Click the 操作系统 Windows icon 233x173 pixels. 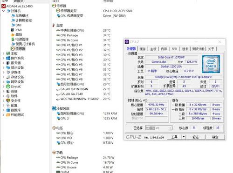[8, 58]
